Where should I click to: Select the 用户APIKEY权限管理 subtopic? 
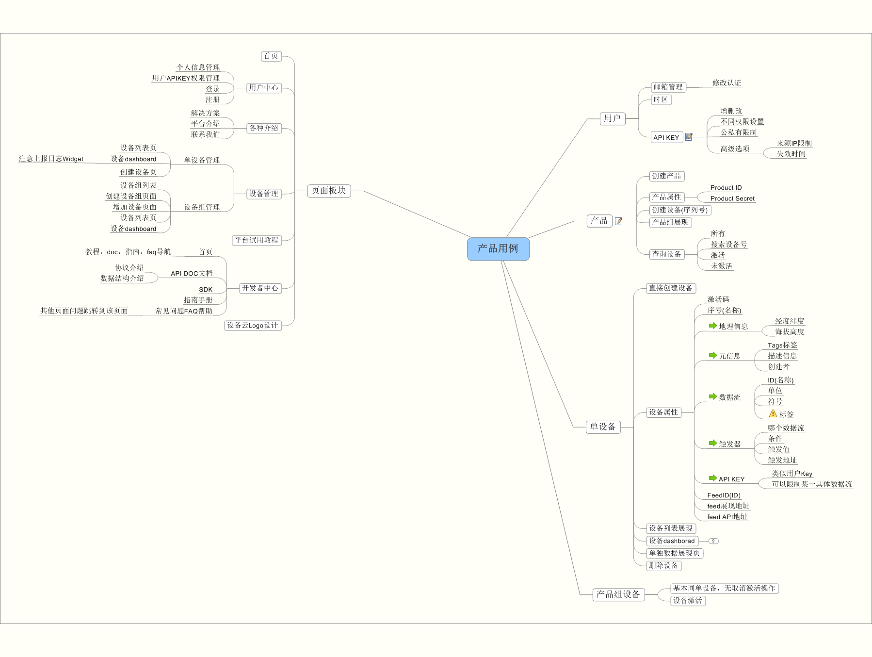tap(186, 78)
